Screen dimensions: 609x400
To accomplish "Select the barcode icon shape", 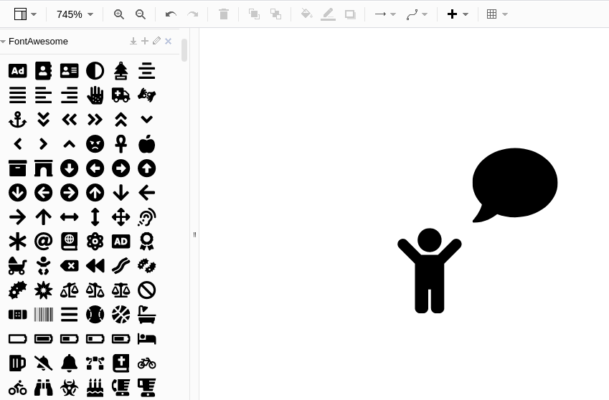I will (x=44, y=315).
